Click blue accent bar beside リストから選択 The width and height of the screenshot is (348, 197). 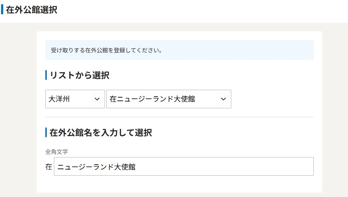click(46, 75)
